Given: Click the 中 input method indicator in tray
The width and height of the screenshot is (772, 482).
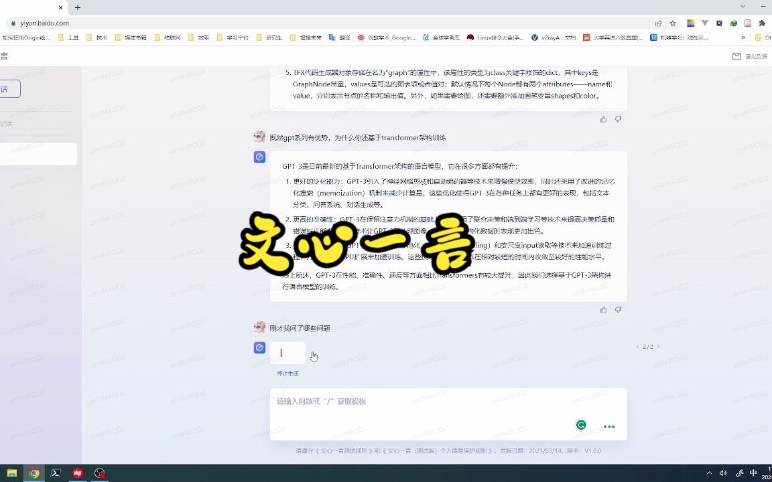Looking at the screenshot, I should [x=753, y=473].
